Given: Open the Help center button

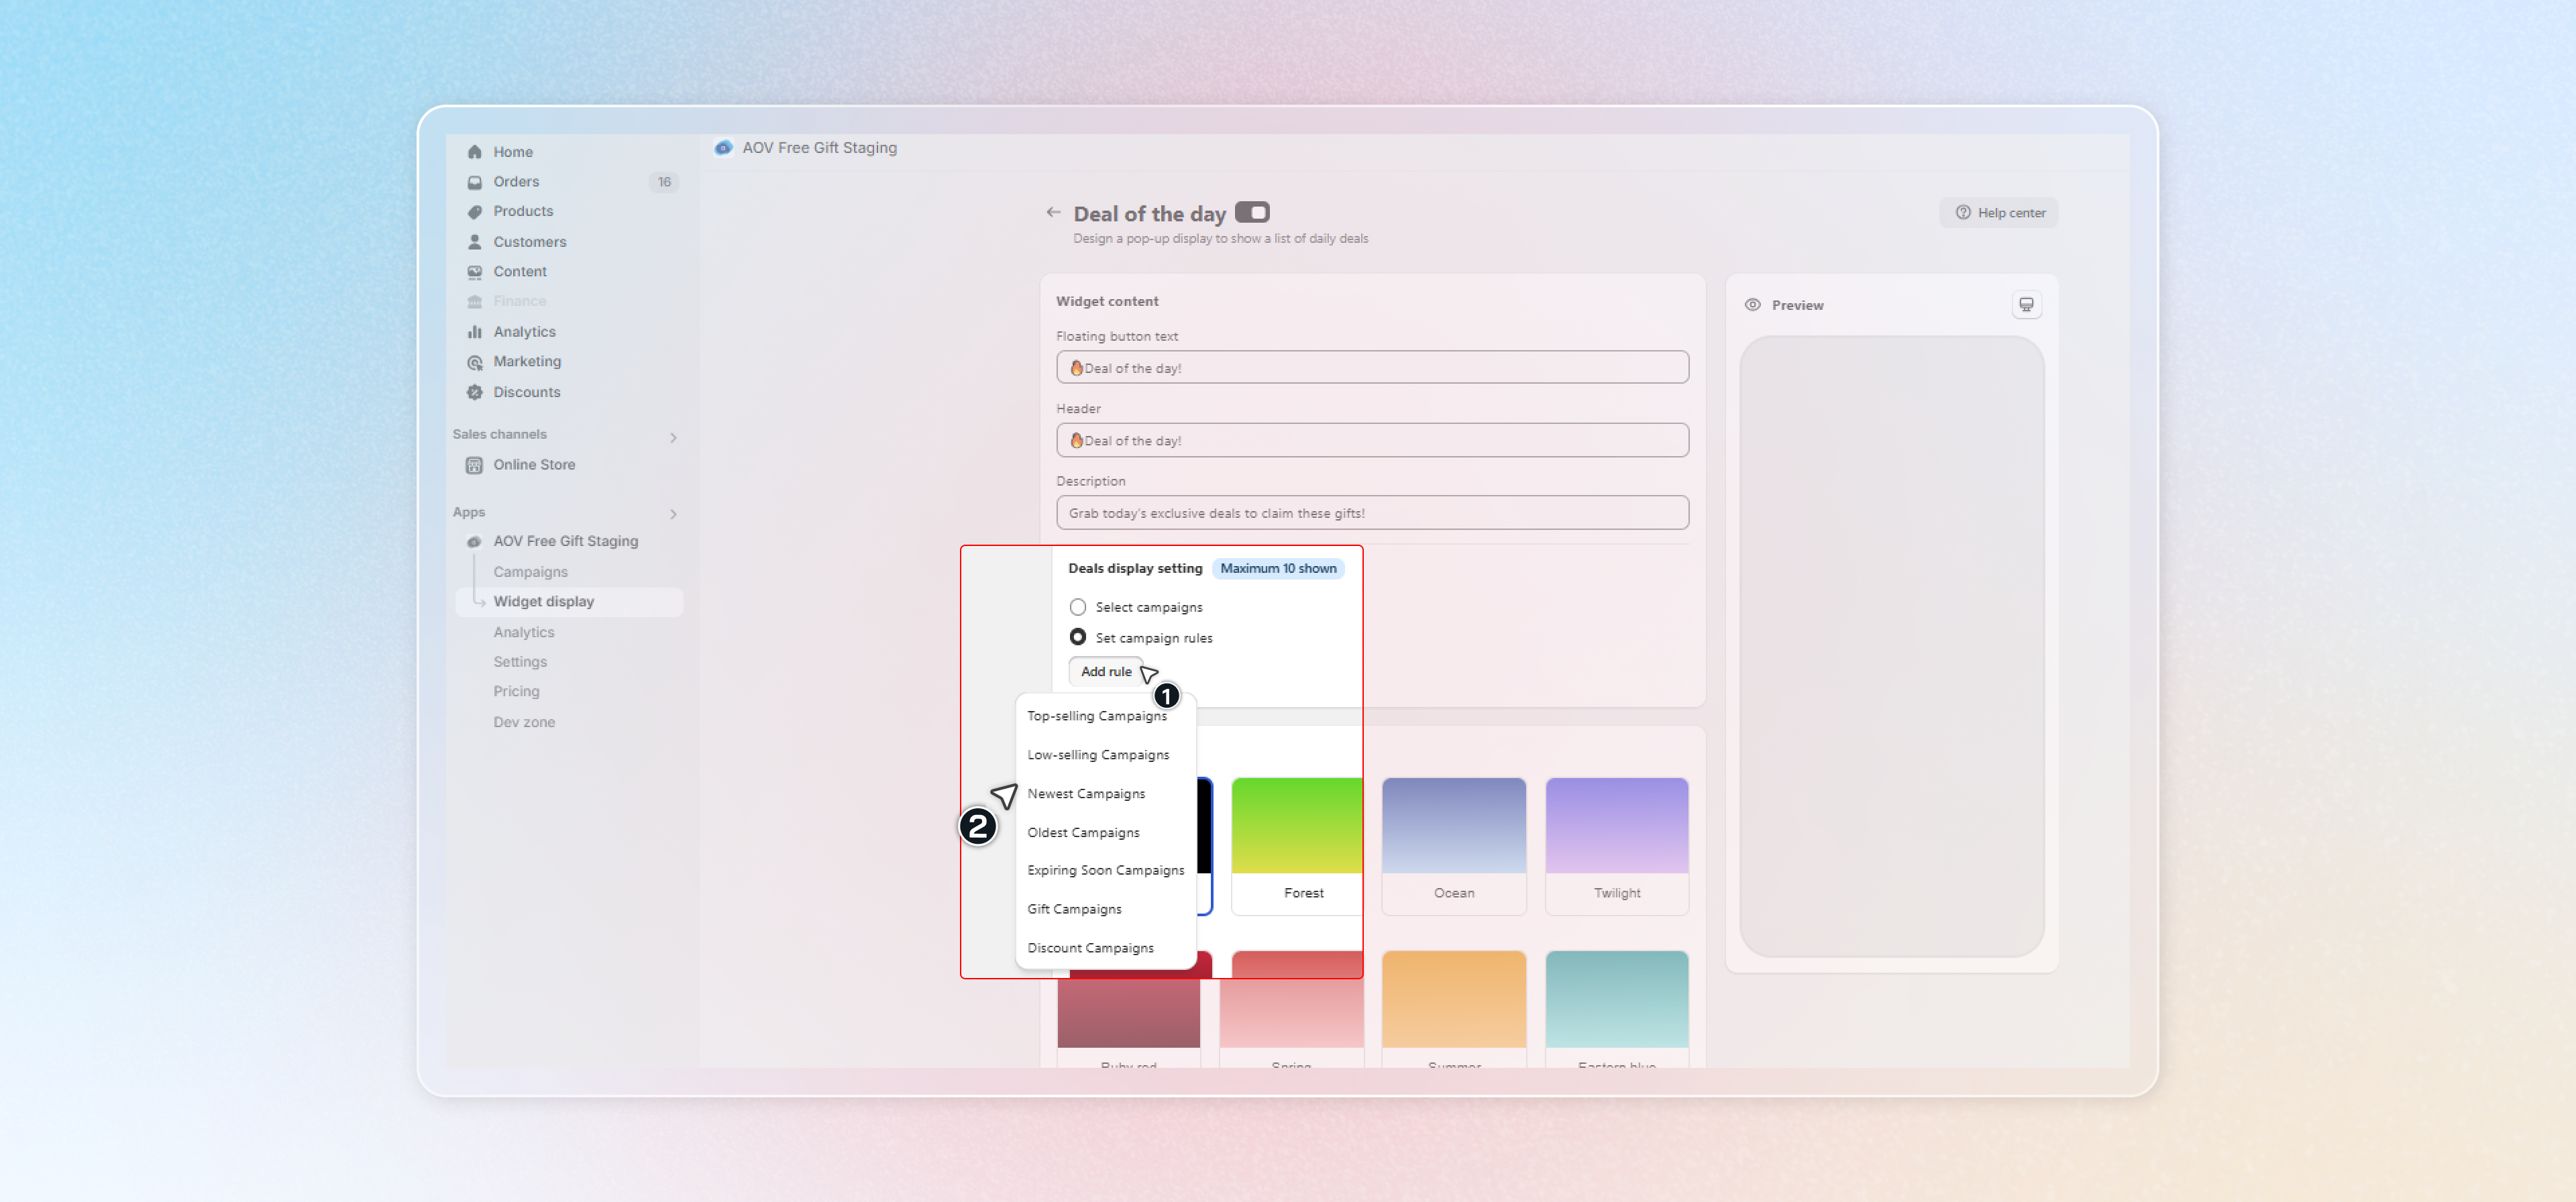Looking at the screenshot, I should 1999,213.
